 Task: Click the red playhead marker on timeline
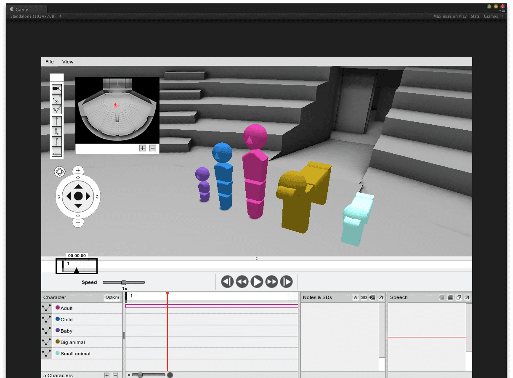tap(167, 293)
